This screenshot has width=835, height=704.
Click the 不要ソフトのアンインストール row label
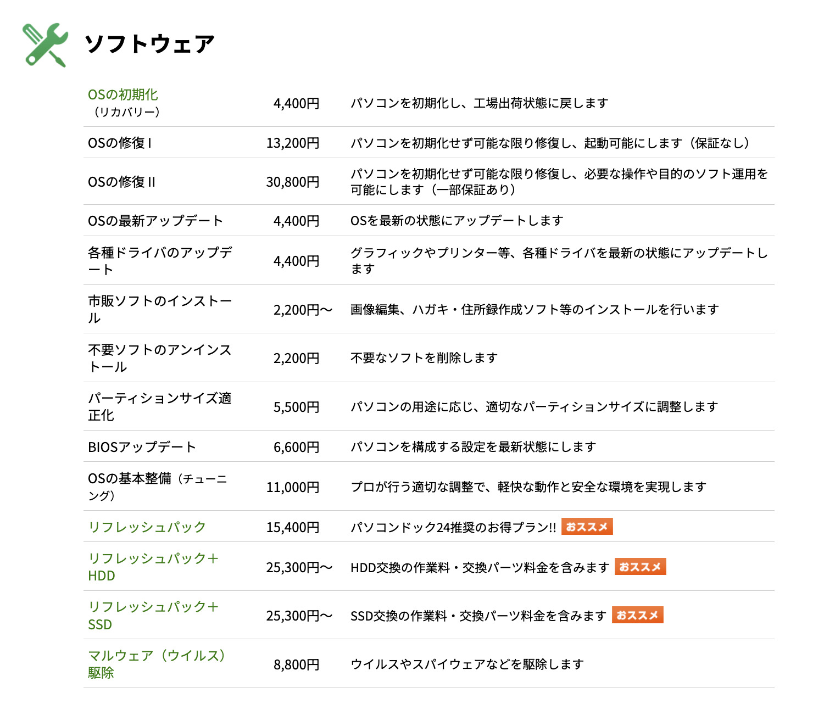click(x=160, y=350)
